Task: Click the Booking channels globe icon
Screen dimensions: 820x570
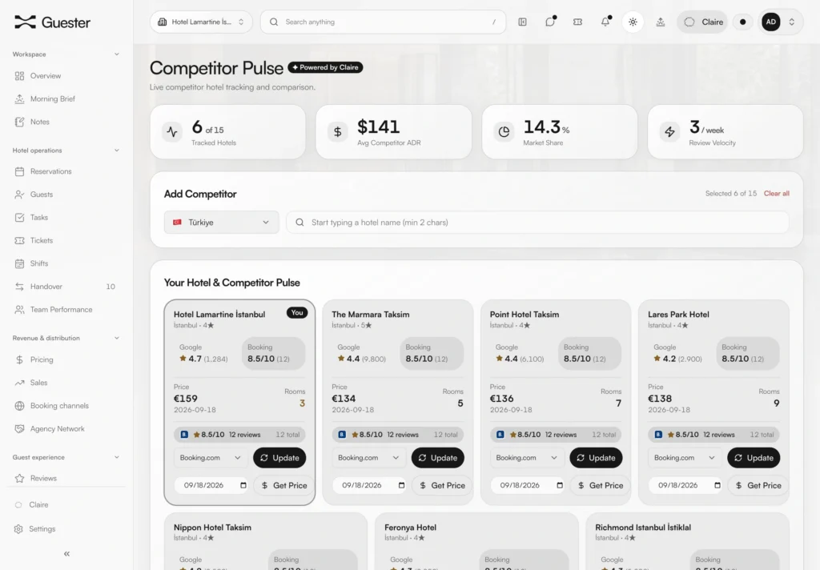Action: (19, 406)
